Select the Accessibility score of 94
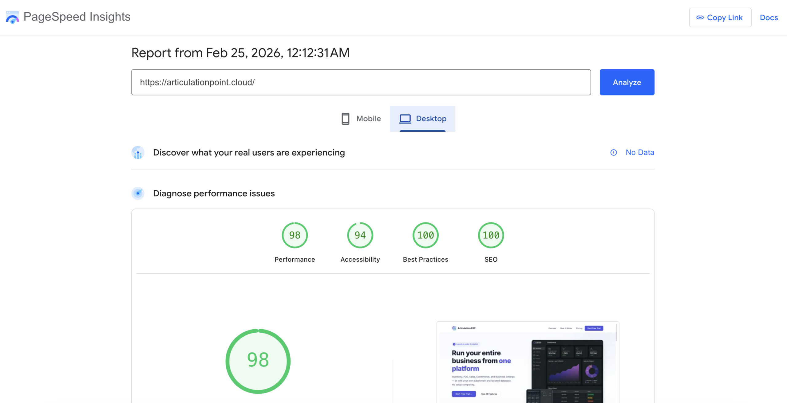This screenshot has width=787, height=403. 360,235
